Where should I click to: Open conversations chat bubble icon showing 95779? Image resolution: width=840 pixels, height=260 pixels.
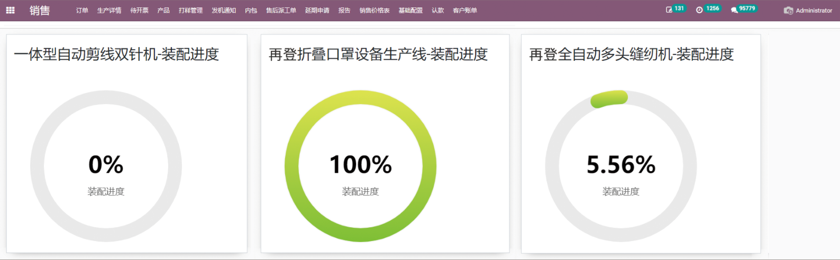(x=734, y=10)
